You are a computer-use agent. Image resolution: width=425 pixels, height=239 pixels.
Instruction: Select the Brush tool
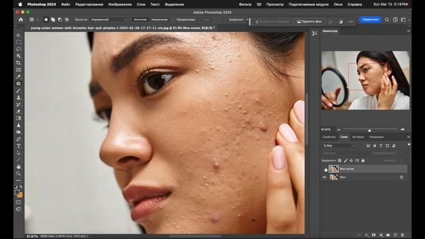pyautogui.click(x=19, y=90)
